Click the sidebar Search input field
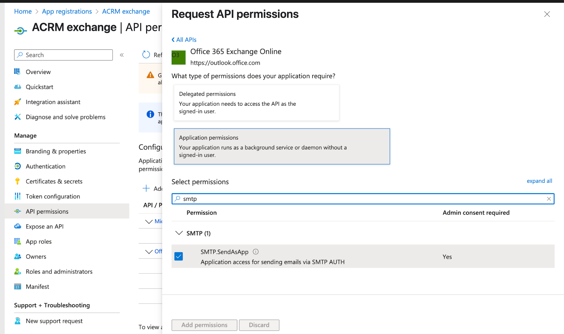 point(63,55)
